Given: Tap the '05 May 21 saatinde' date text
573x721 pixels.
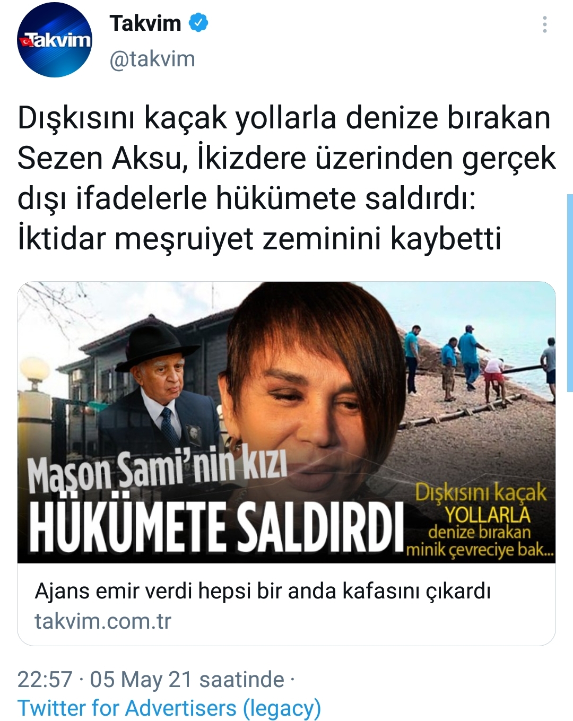Looking at the screenshot, I should [x=187, y=679].
